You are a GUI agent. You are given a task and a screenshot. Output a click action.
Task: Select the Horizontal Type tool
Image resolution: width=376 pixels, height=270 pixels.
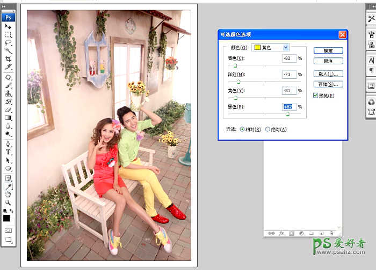[8, 152]
